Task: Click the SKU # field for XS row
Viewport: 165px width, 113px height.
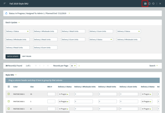Action: 51,94
